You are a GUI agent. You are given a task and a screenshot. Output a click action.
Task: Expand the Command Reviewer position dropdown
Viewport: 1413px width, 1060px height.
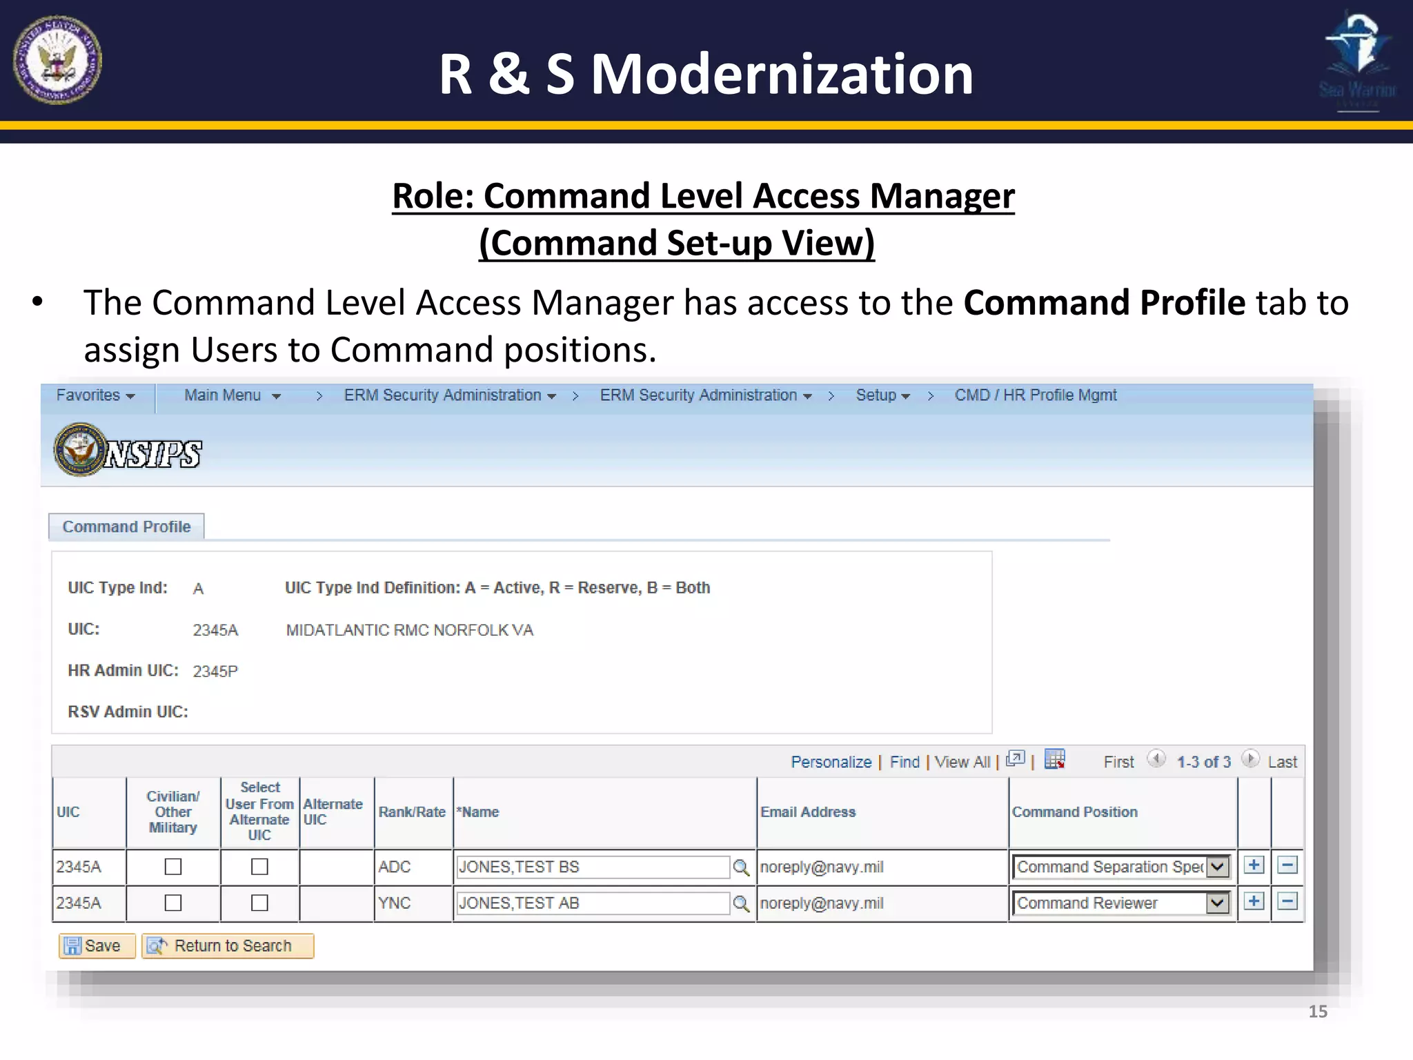pos(1218,903)
